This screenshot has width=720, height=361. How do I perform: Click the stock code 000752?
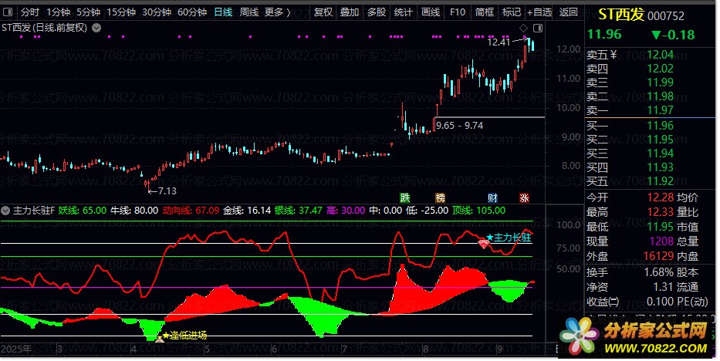pyautogui.click(x=666, y=16)
